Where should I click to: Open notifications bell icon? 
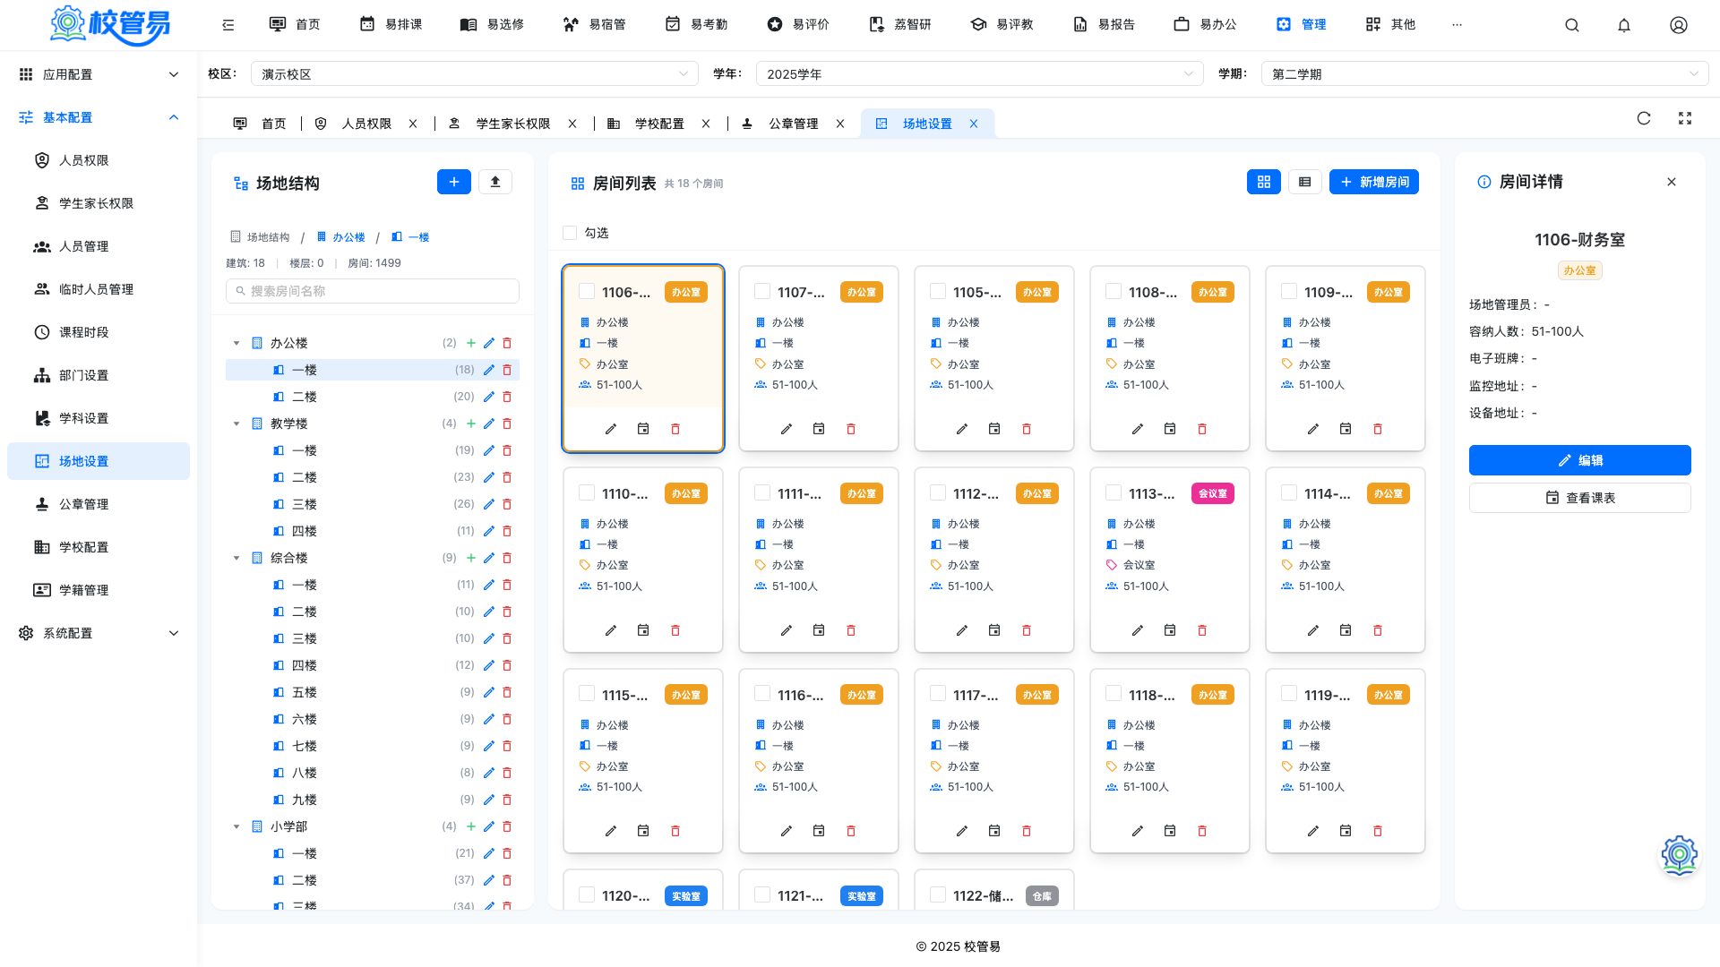tap(1624, 25)
